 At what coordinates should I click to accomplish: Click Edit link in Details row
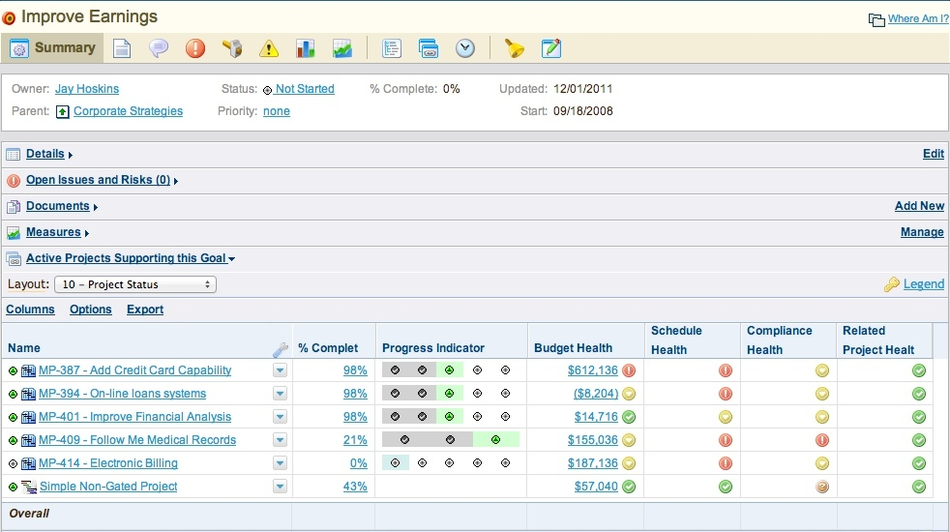[933, 154]
